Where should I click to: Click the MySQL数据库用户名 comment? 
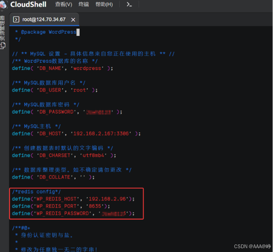click(48, 83)
